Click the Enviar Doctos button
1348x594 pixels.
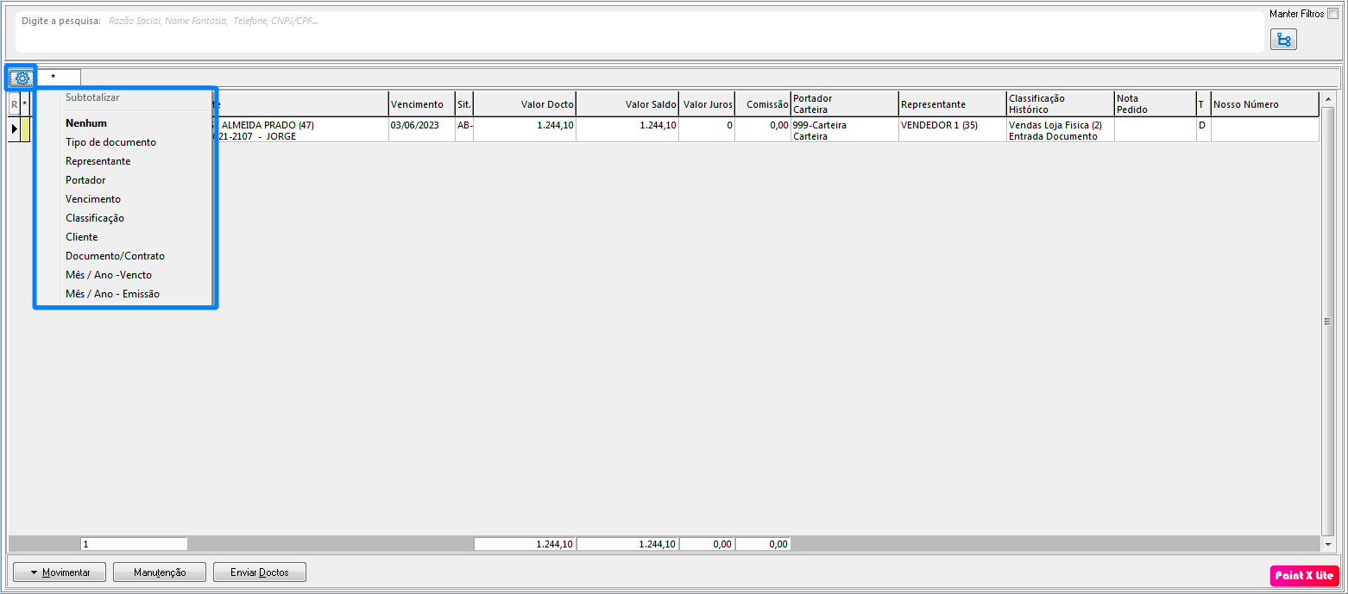(x=260, y=572)
